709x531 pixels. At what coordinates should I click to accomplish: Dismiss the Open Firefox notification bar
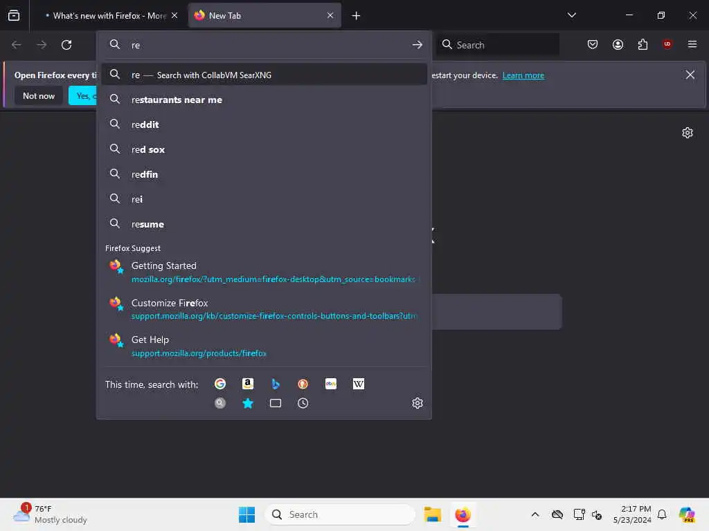click(x=690, y=75)
